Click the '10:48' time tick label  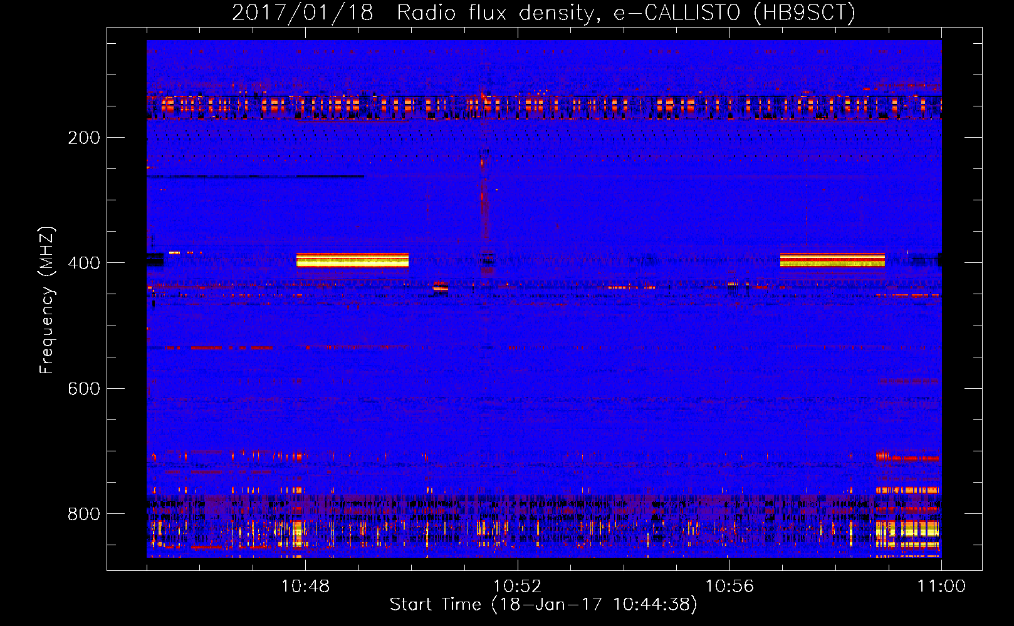point(305,587)
